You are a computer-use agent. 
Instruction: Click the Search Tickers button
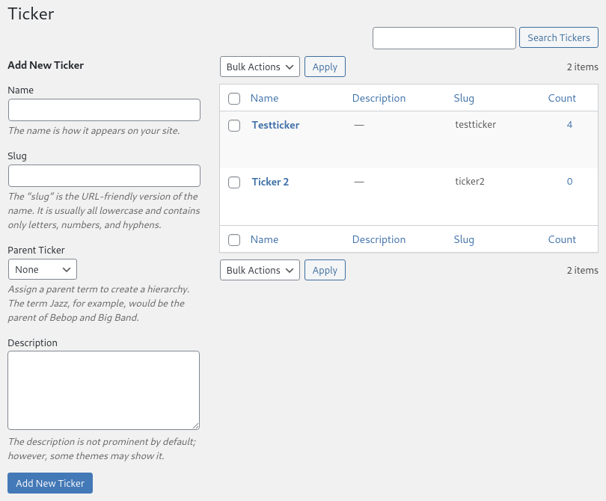tap(558, 37)
